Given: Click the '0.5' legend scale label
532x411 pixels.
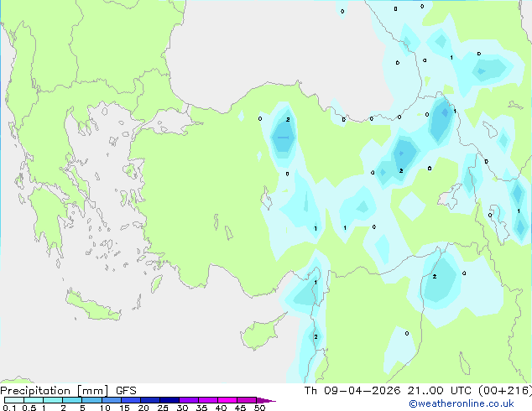Looking at the screenshot, I should [29, 408].
